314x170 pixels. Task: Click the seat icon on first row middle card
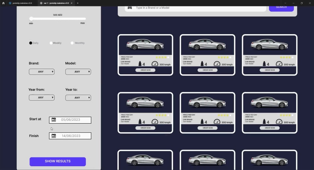(202, 64)
